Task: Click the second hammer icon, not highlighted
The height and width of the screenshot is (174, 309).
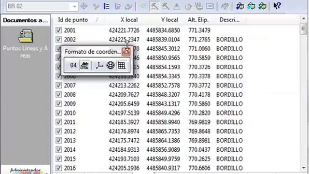Action: [x=166, y=6]
